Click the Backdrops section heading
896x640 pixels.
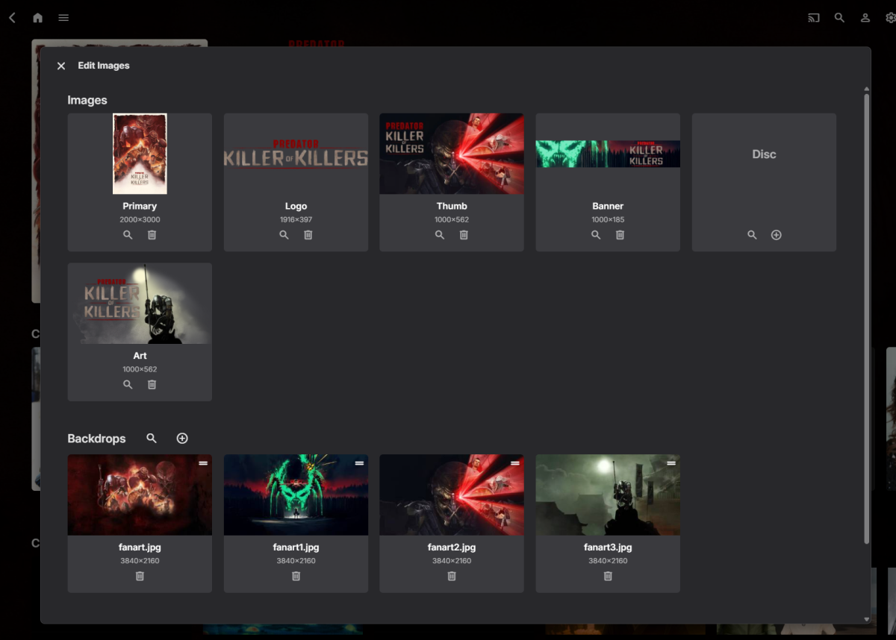(x=96, y=439)
